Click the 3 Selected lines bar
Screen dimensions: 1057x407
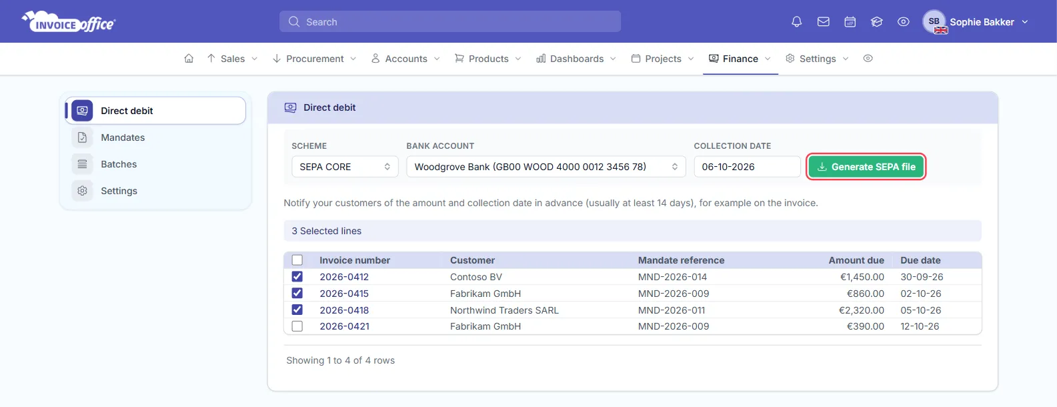click(632, 231)
